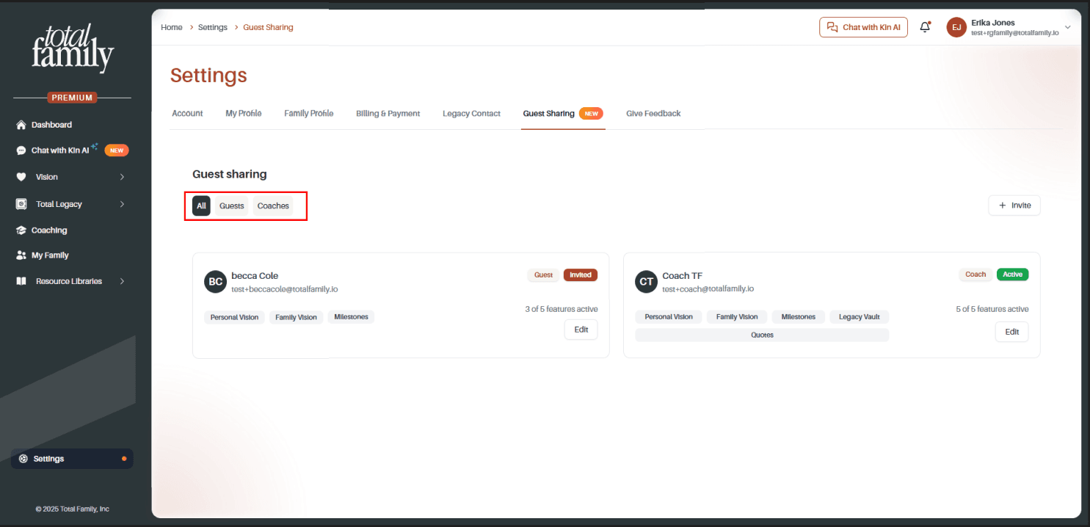Image resolution: width=1090 pixels, height=527 pixels.
Task: Click Coach TF's Quotes tag
Action: pos(762,335)
